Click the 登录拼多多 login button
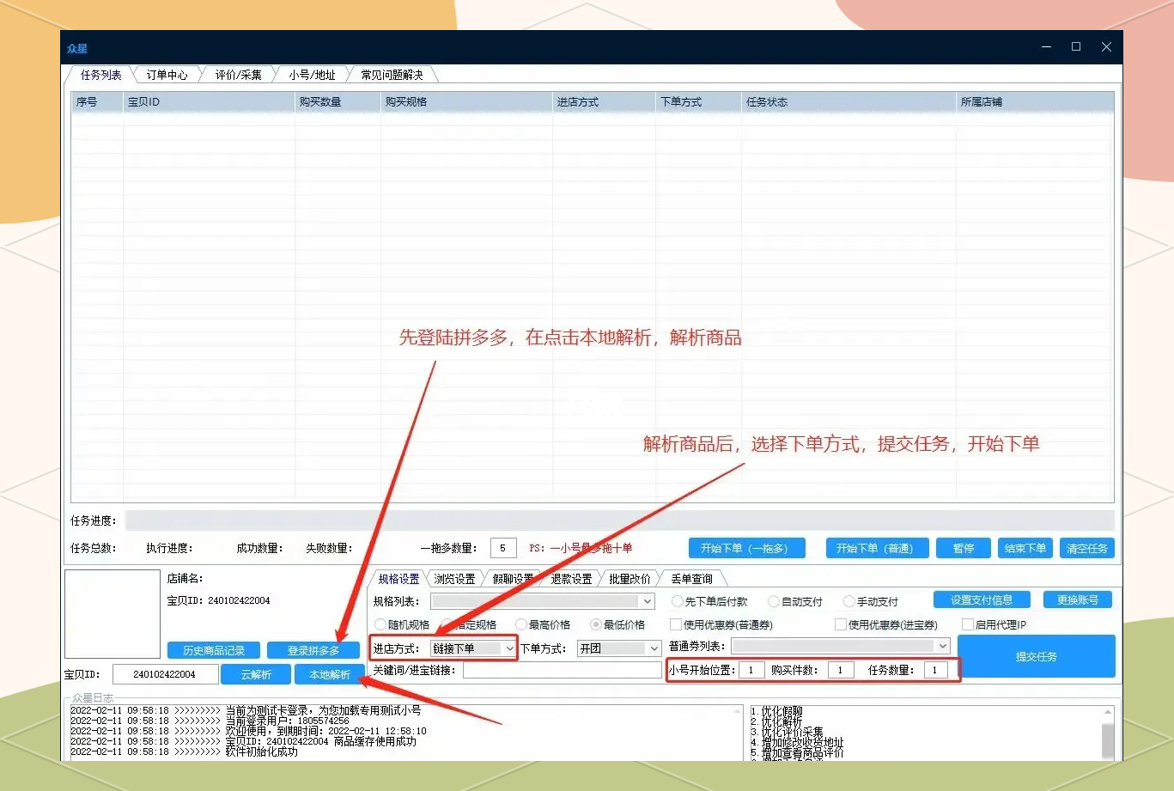 tap(313, 651)
